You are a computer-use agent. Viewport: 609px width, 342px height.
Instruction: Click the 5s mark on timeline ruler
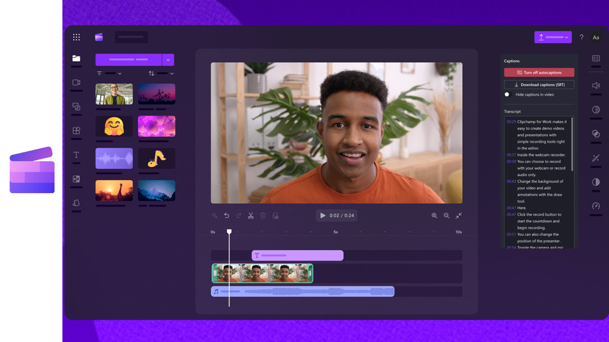pyautogui.click(x=336, y=232)
